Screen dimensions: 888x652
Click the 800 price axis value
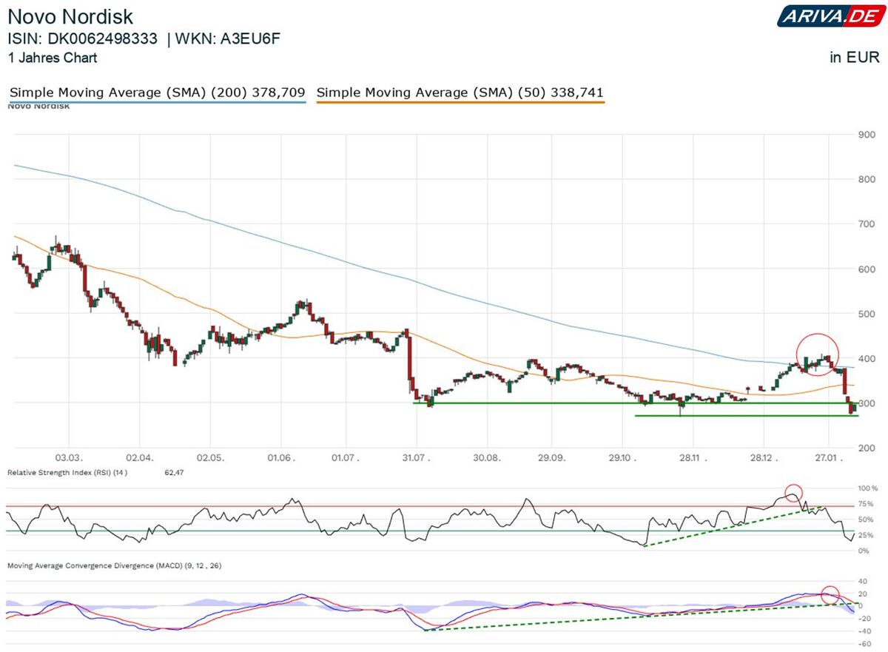(867, 179)
